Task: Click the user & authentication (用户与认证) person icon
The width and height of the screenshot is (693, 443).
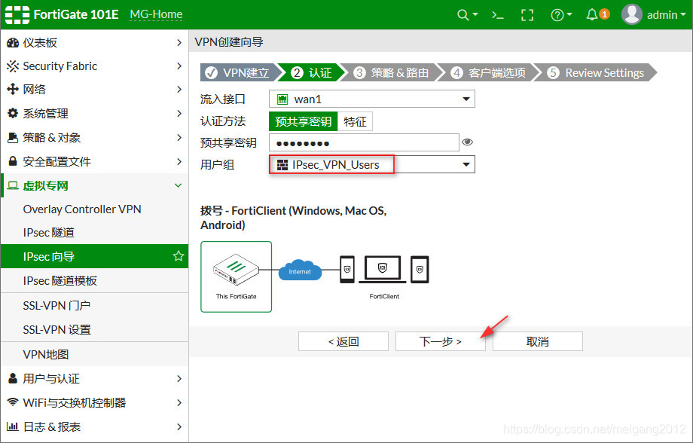Action: [13, 378]
